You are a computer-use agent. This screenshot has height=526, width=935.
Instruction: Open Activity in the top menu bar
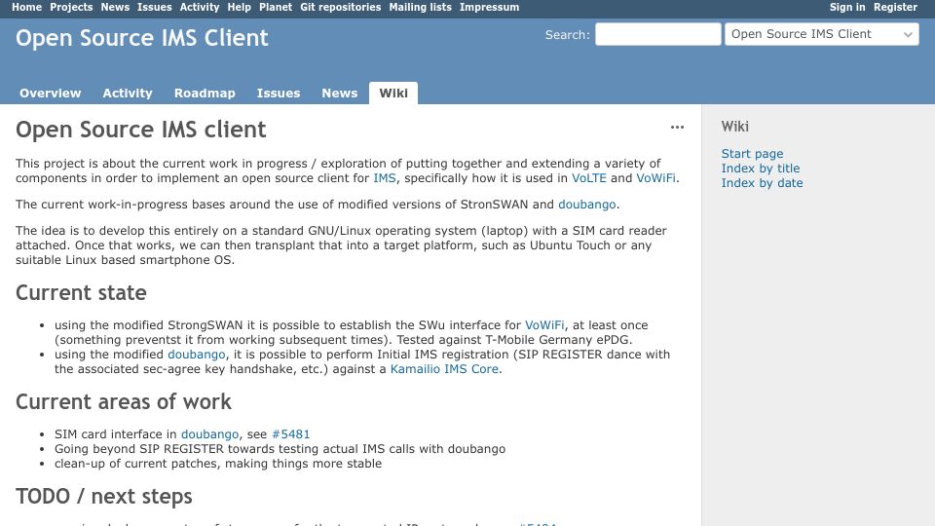(x=200, y=7)
